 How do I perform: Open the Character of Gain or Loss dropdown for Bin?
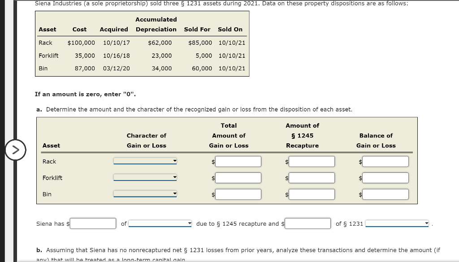click(145, 194)
